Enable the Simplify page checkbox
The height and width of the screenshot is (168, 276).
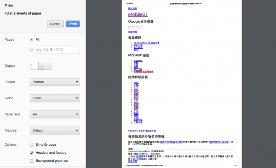[x=31, y=145]
